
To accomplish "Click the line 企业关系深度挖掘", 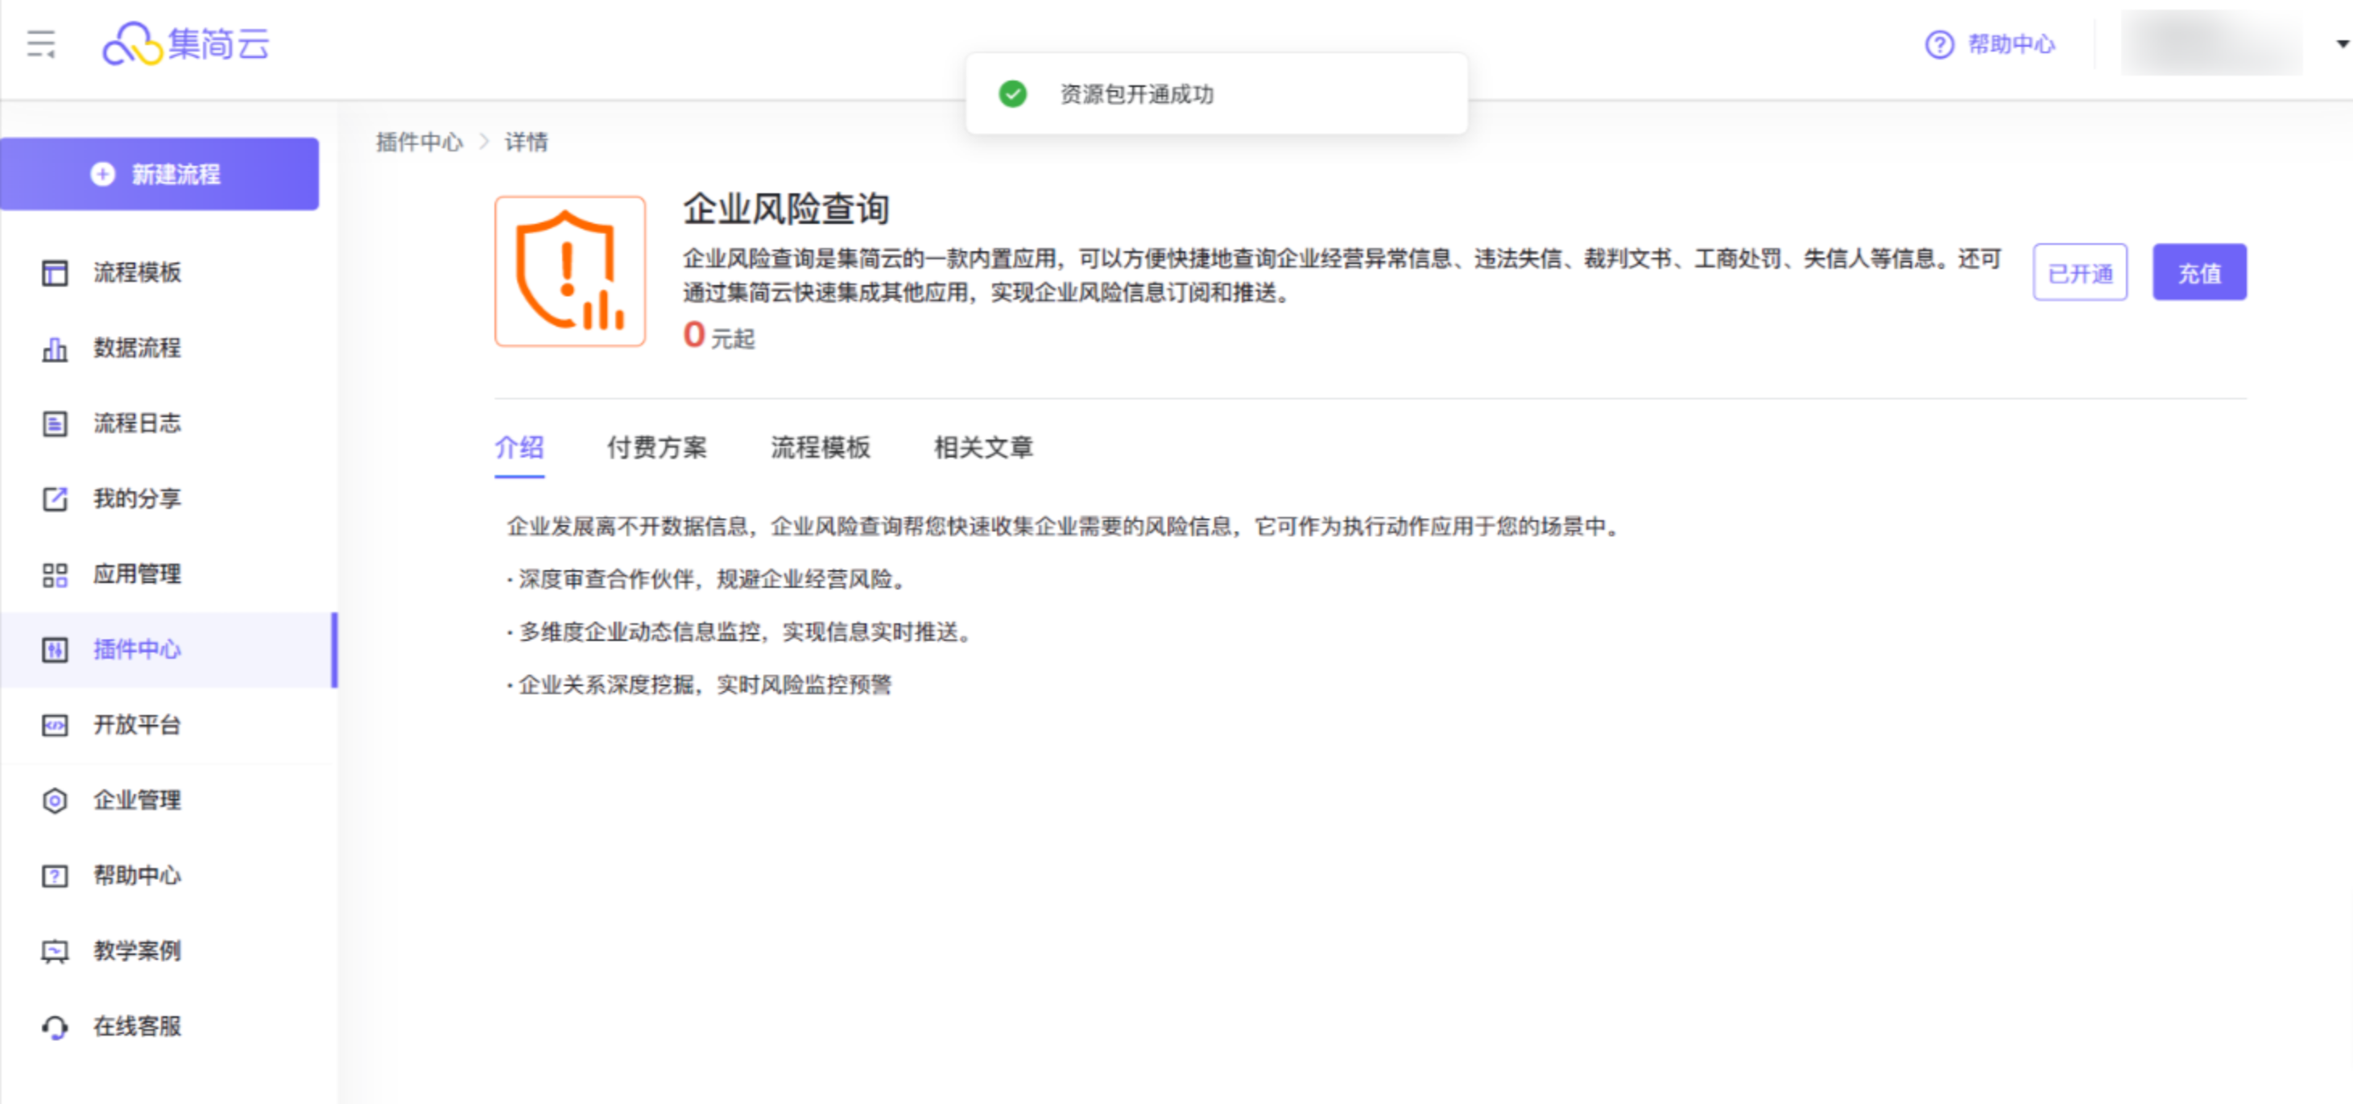I will point(699,684).
